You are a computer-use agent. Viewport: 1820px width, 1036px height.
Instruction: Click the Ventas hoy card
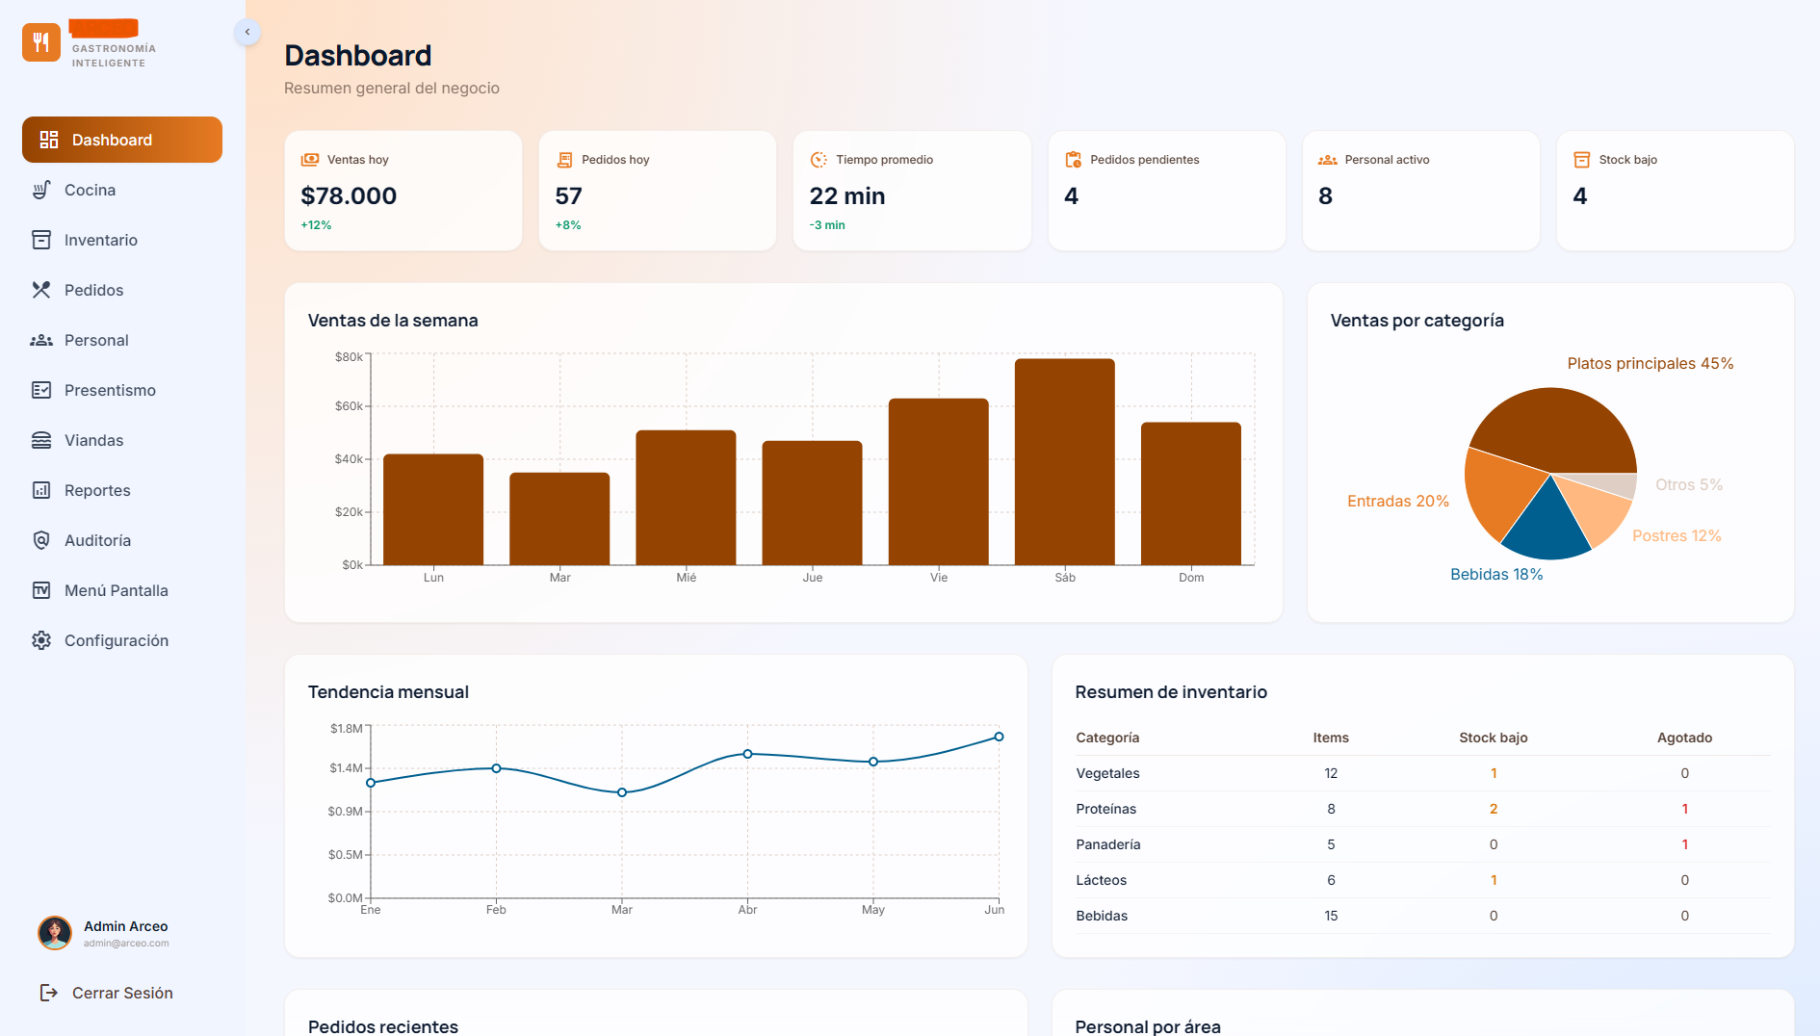pos(403,191)
